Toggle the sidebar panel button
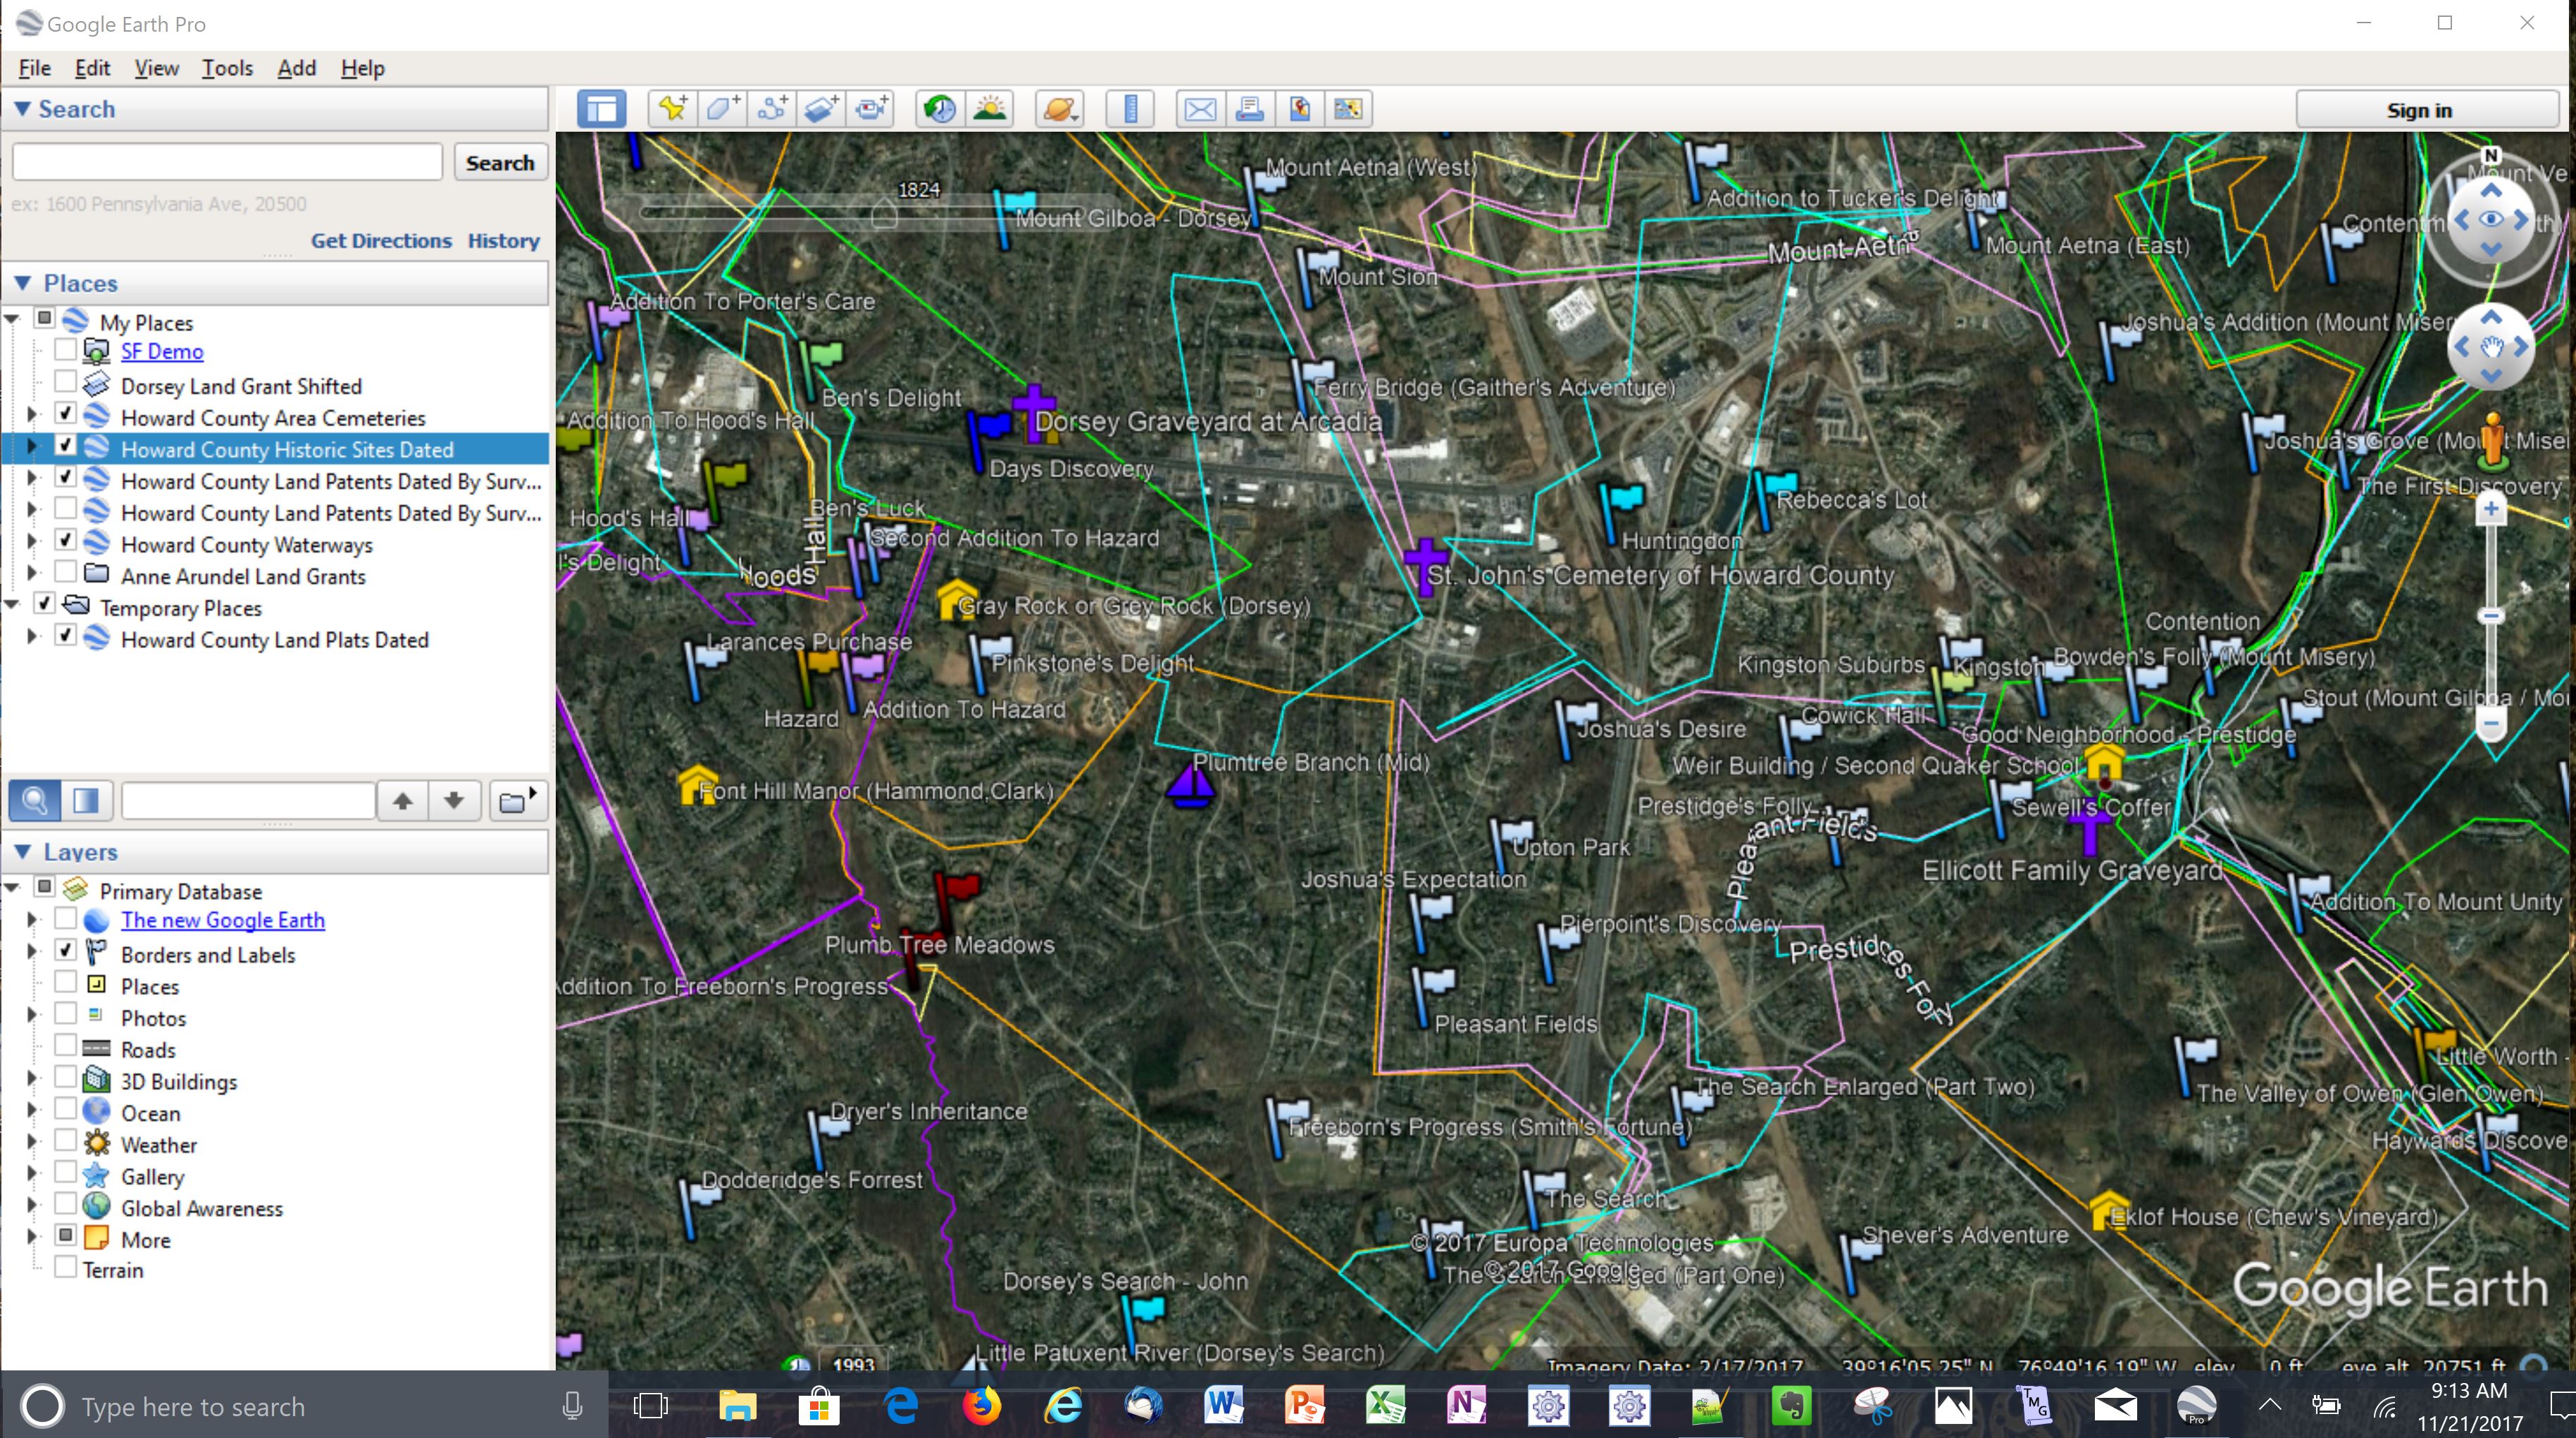Image resolution: width=2576 pixels, height=1438 pixels. pos(602,109)
